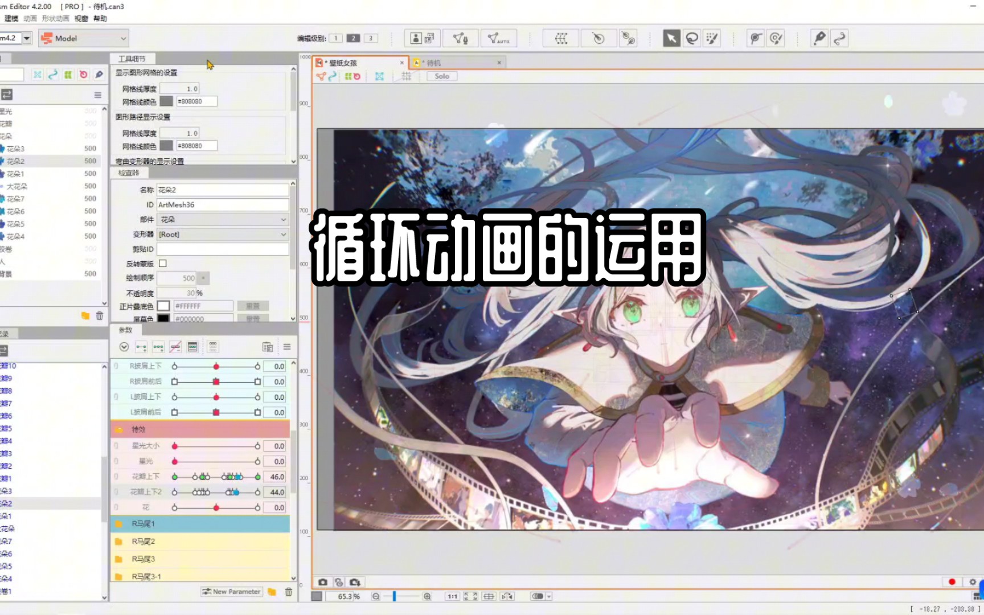Click the circled down-arrow in parameter toolbar
984x615 pixels.
click(x=124, y=347)
